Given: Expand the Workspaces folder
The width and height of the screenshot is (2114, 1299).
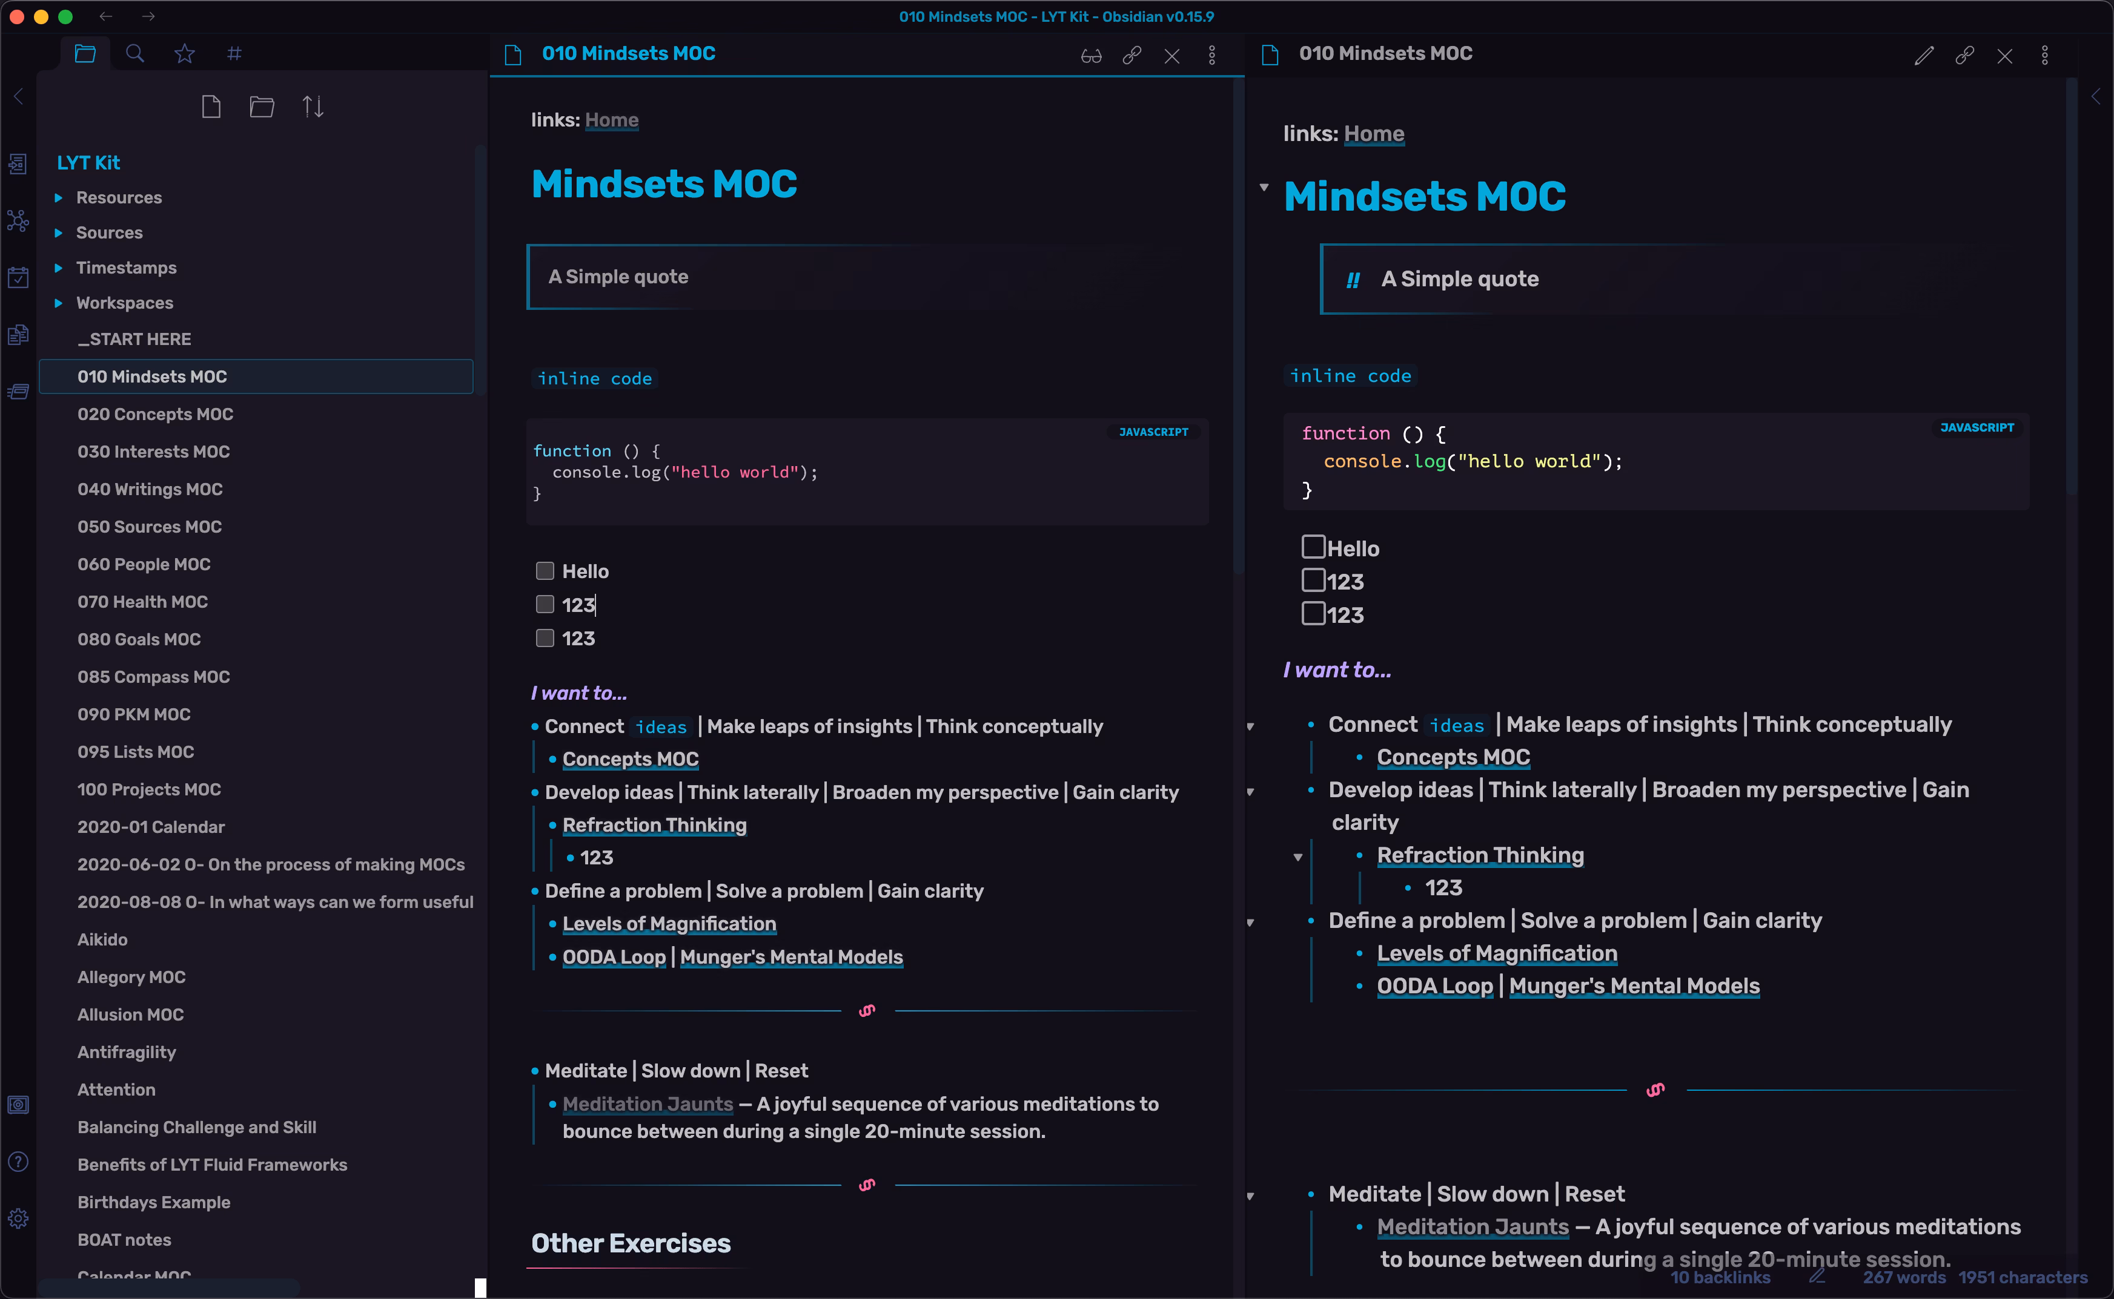Looking at the screenshot, I should [x=59, y=303].
